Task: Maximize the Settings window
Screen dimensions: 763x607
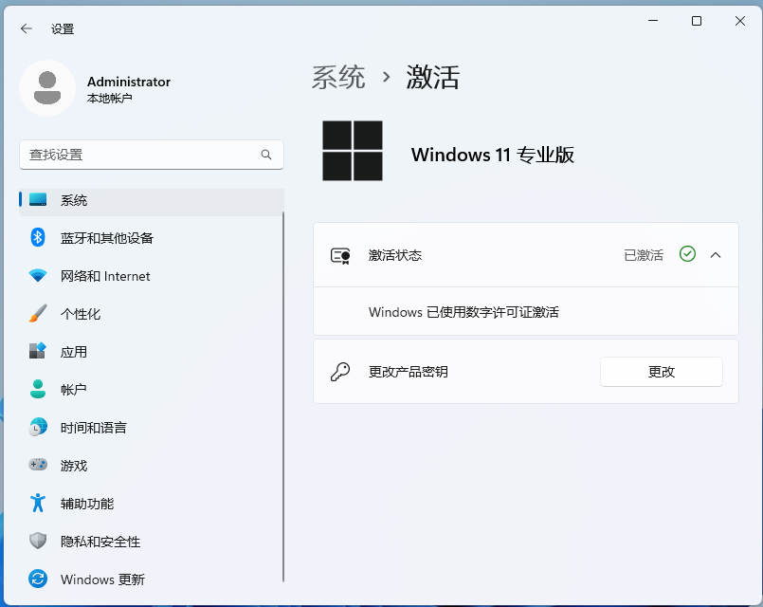Action: 697,21
